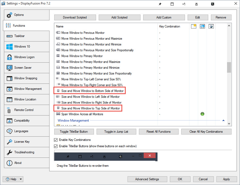This screenshot has height=185, width=240.
Task: Select 'Move Window to Previous Monitor and Maximize'
Action: pos(92,39)
